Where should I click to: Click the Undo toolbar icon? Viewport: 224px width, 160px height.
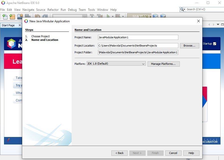37,16
